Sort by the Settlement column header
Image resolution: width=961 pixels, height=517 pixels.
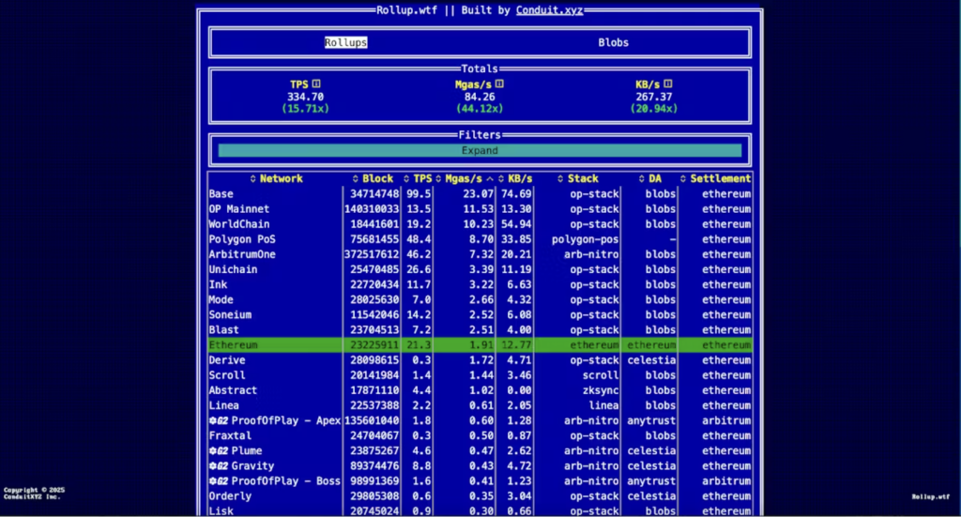(x=716, y=178)
